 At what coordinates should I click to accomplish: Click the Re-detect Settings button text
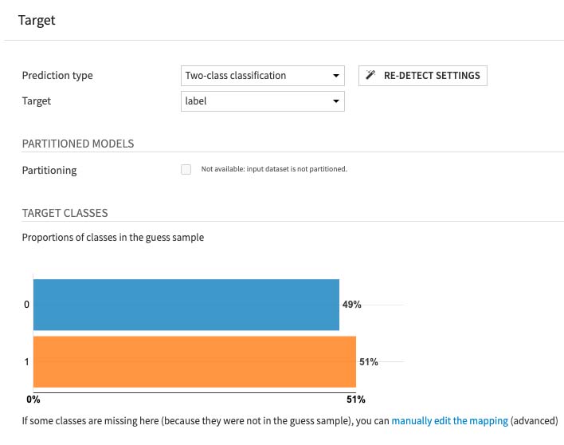pyautogui.click(x=432, y=76)
